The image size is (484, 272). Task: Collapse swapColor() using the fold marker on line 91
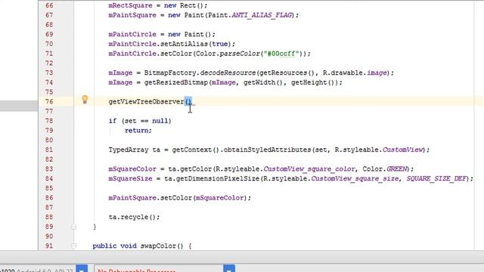pyautogui.click(x=74, y=246)
